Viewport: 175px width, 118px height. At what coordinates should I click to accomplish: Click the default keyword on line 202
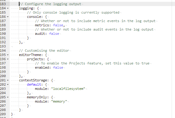click(x=34, y=84)
